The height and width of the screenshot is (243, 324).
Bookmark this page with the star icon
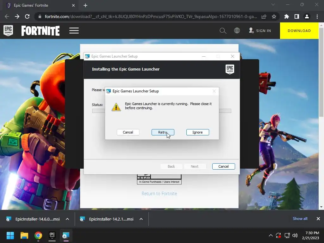(274, 16)
